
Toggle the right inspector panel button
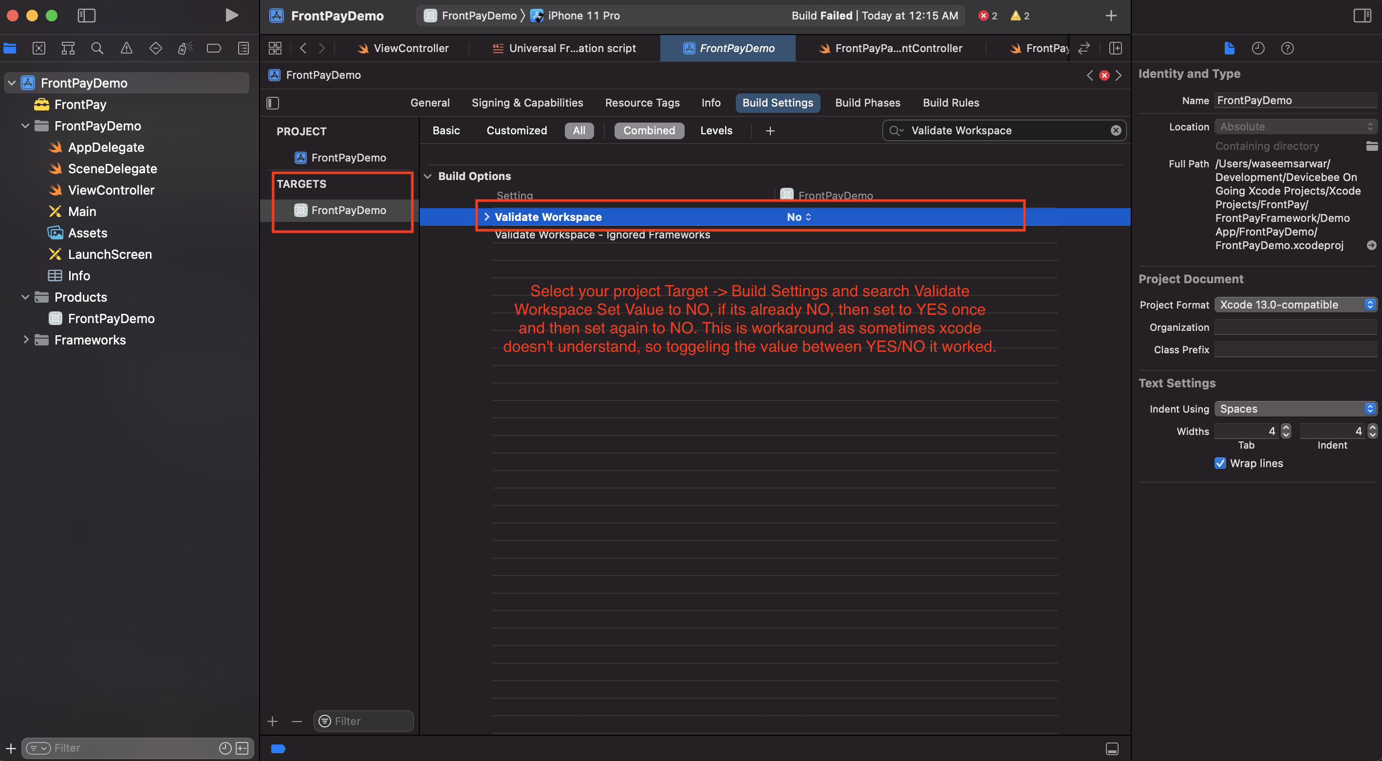click(x=1362, y=16)
